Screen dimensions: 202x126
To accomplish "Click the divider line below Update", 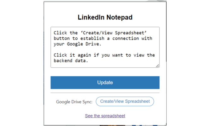I will (x=105, y=93).
